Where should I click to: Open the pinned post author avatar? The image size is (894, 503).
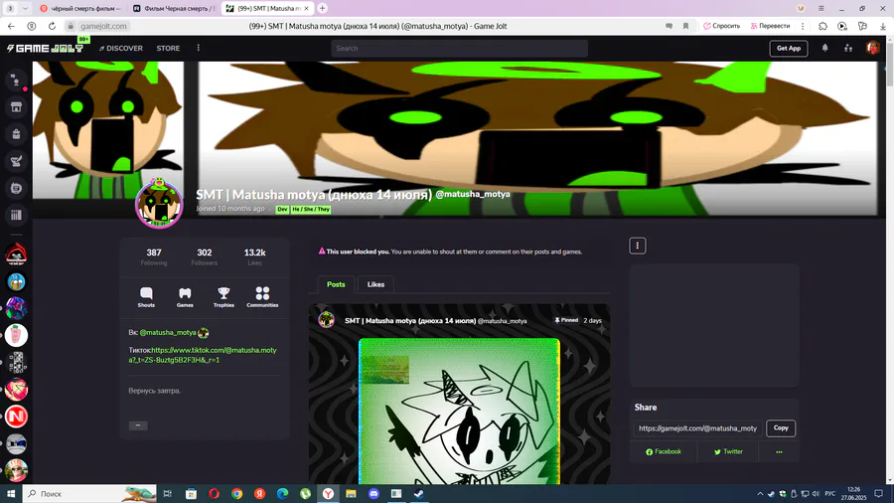point(326,320)
